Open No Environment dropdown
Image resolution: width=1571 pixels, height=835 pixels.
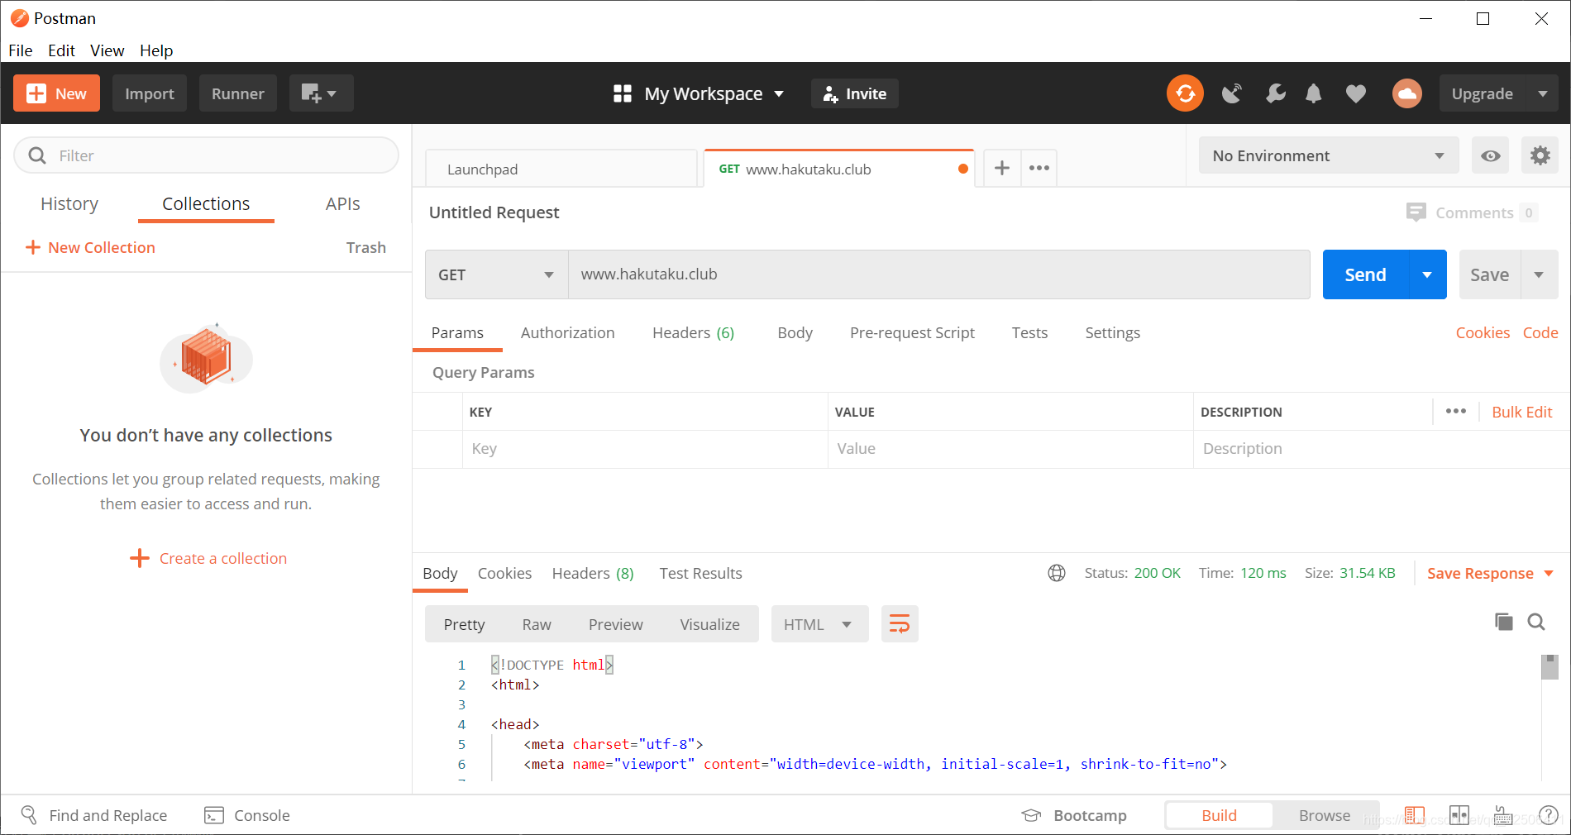coord(1328,155)
